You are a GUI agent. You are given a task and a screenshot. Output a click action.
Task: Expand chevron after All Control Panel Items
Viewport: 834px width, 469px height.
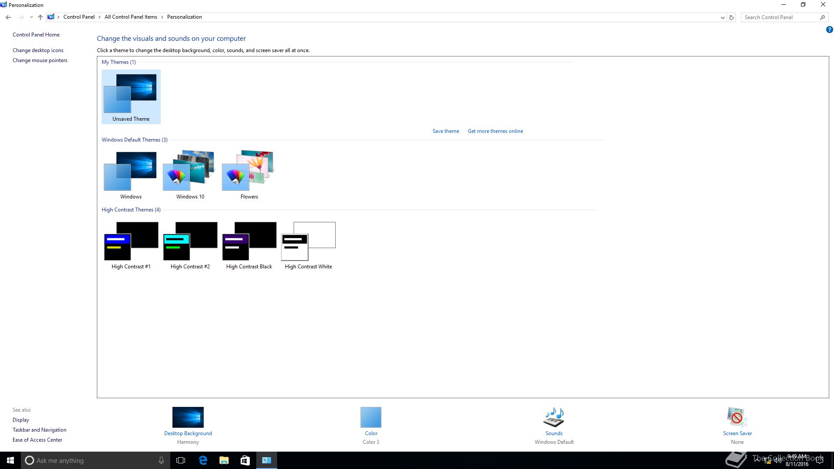[x=162, y=17]
